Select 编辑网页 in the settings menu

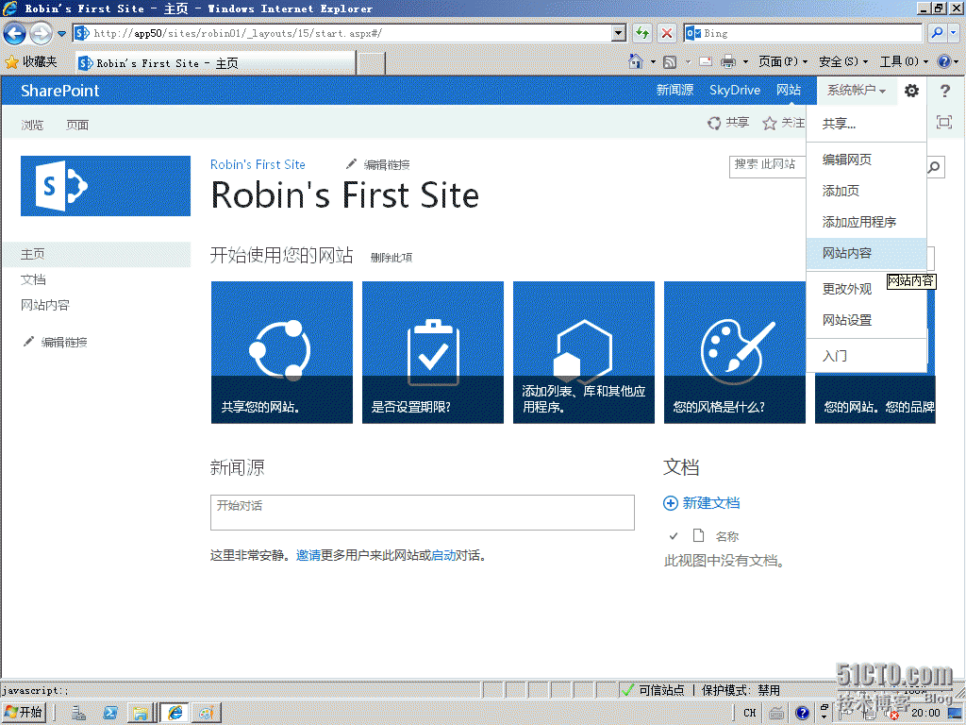866,160
